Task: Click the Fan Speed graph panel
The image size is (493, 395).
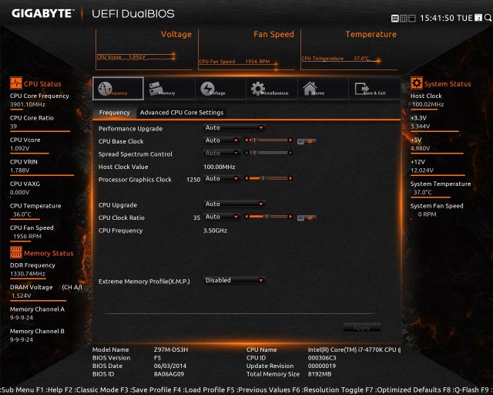Action: (x=246, y=50)
